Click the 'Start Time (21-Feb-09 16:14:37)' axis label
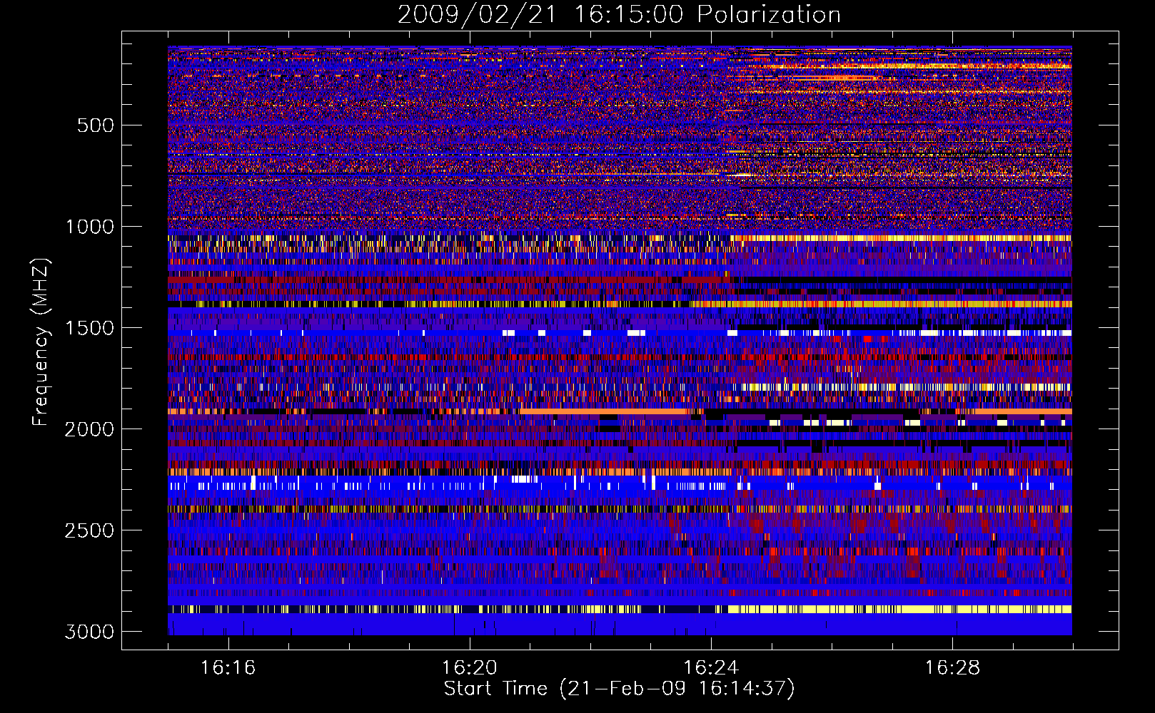This screenshot has width=1155, height=713. pyautogui.click(x=619, y=689)
